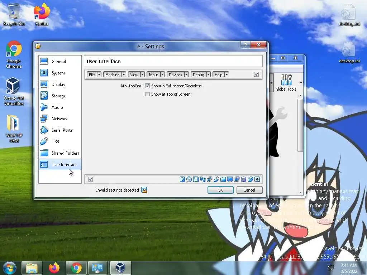Click the question mark help button in title bar
The width and height of the screenshot is (367, 275).
click(245, 45)
